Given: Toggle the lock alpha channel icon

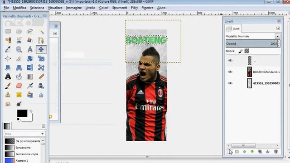Looking at the screenshot, I should point(246,51).
